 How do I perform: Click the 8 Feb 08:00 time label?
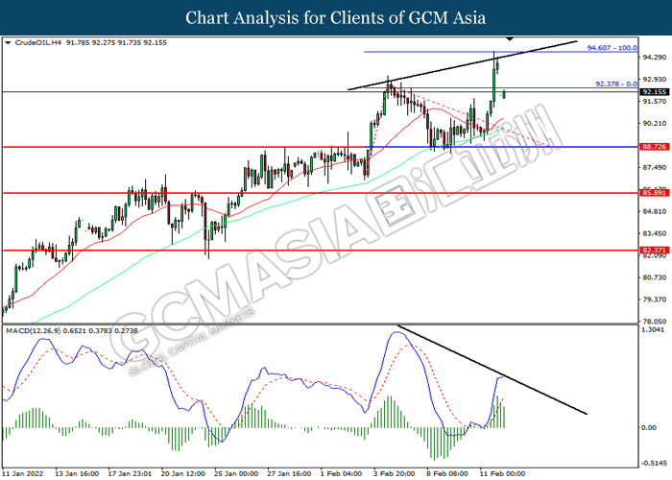(x=448, y=473)
